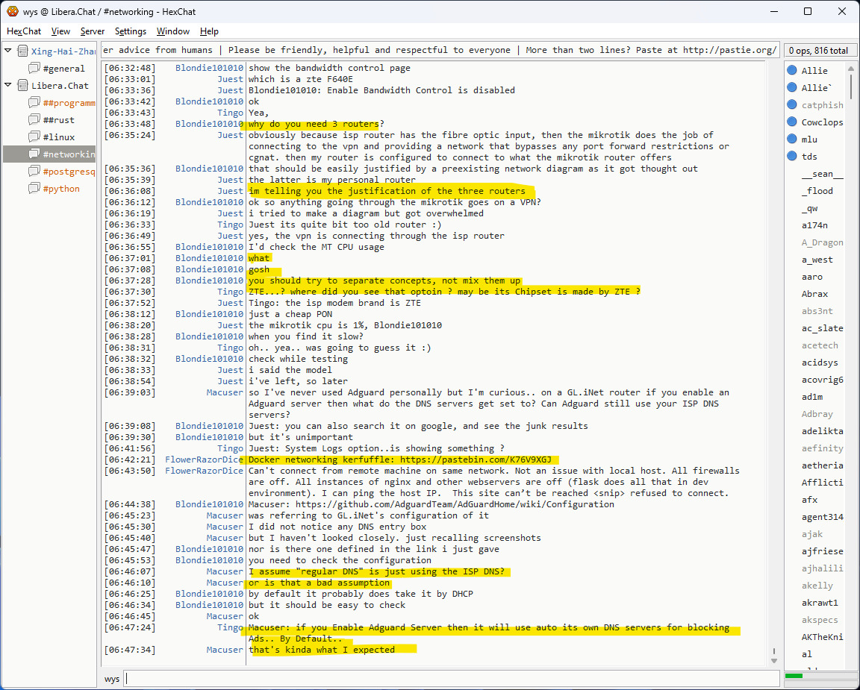Open the Server menu

93,31
